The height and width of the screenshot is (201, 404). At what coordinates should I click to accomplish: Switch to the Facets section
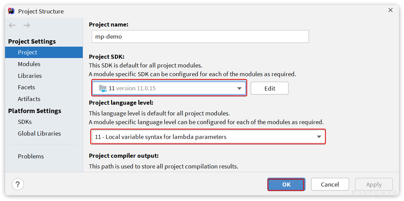(x=26, y=87)
